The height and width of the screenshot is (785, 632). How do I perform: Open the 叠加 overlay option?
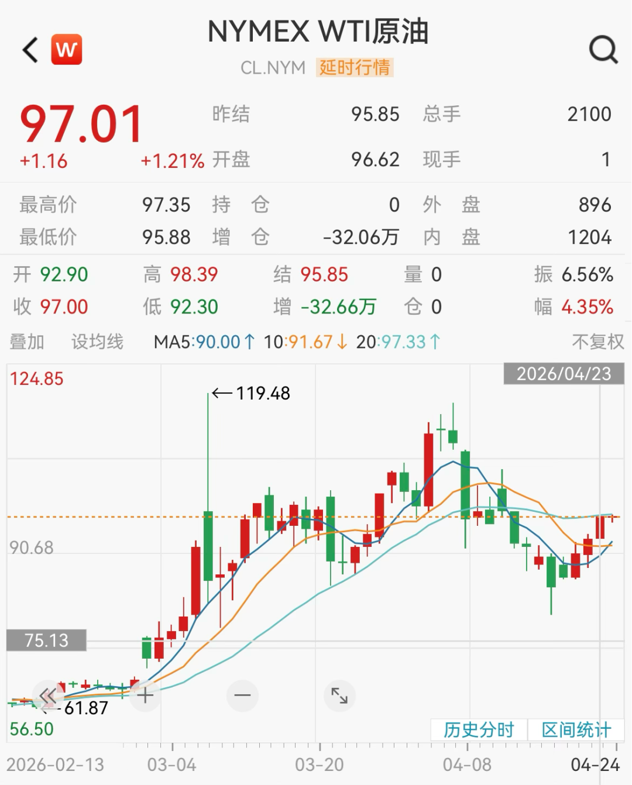(x=27, y=342)
